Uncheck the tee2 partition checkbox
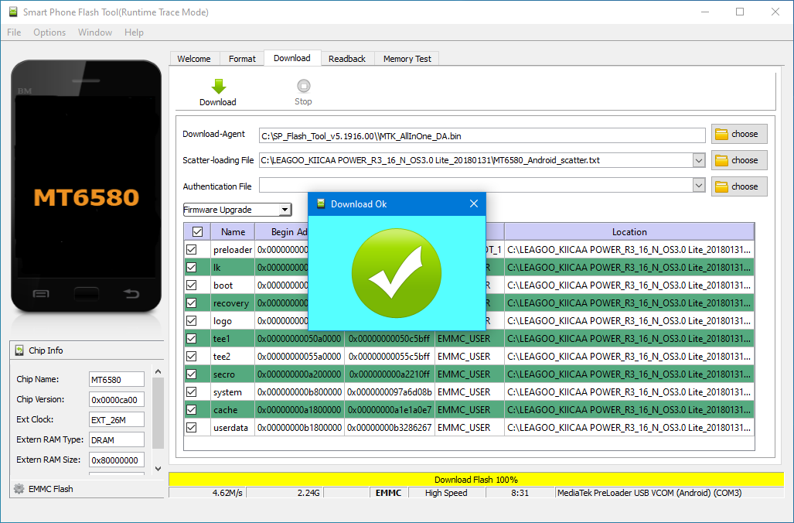This screenshot has width=794, height=523. click(192, 356)
